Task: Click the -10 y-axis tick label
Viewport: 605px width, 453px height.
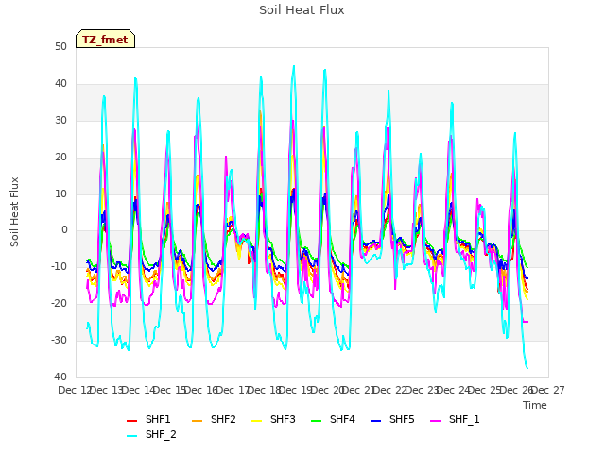Action: pos(59,266)
